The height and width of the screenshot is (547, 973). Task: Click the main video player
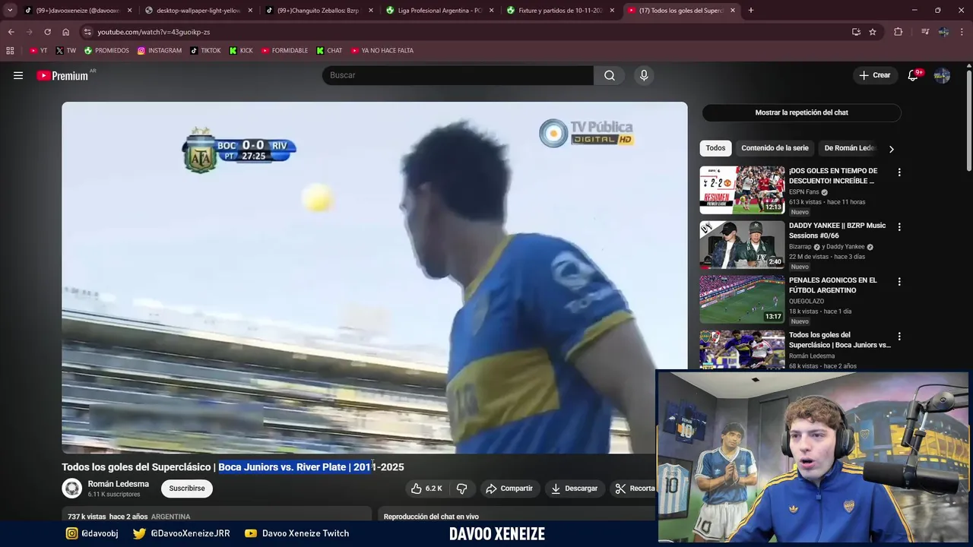tap(374, 277)
